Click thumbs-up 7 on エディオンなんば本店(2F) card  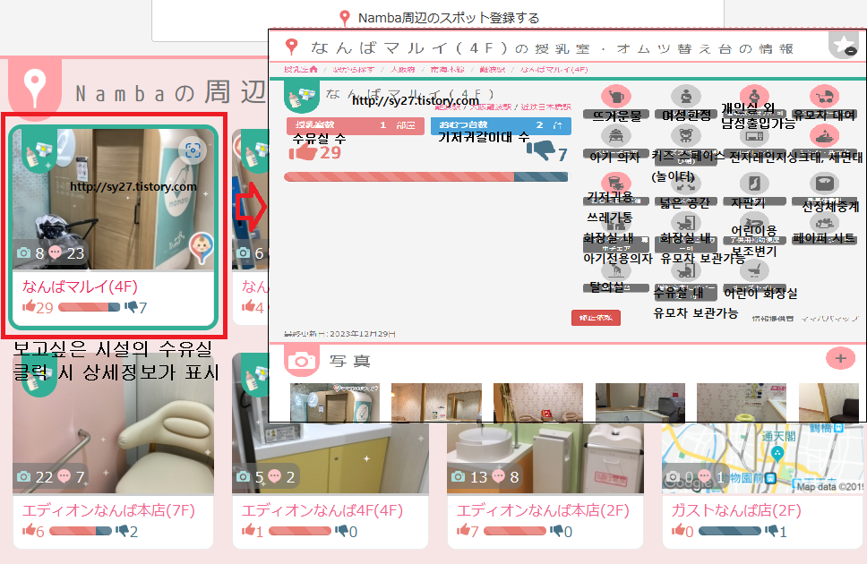(x=463, y=530)
